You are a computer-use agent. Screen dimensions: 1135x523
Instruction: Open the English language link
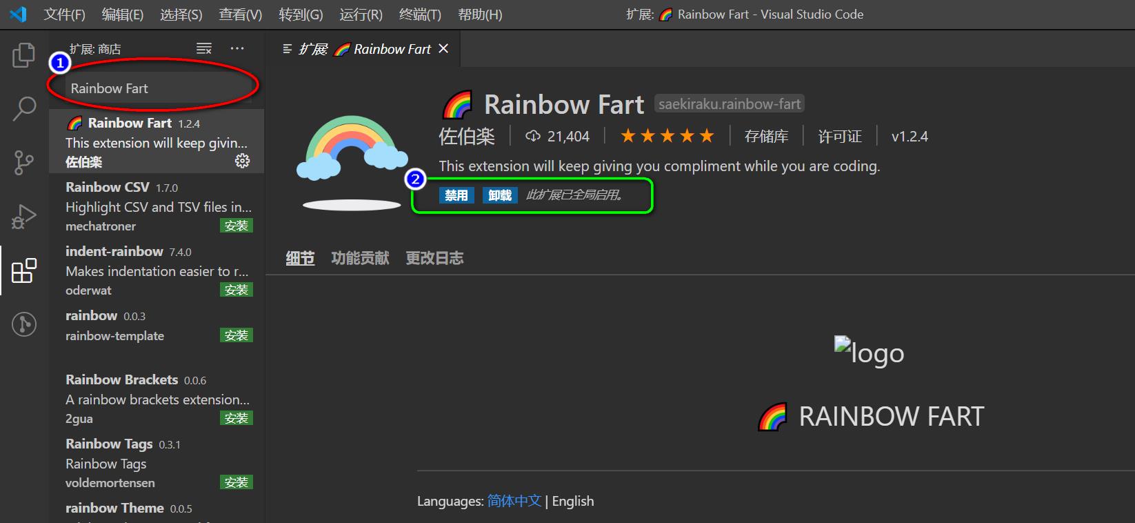coord(573,501)
